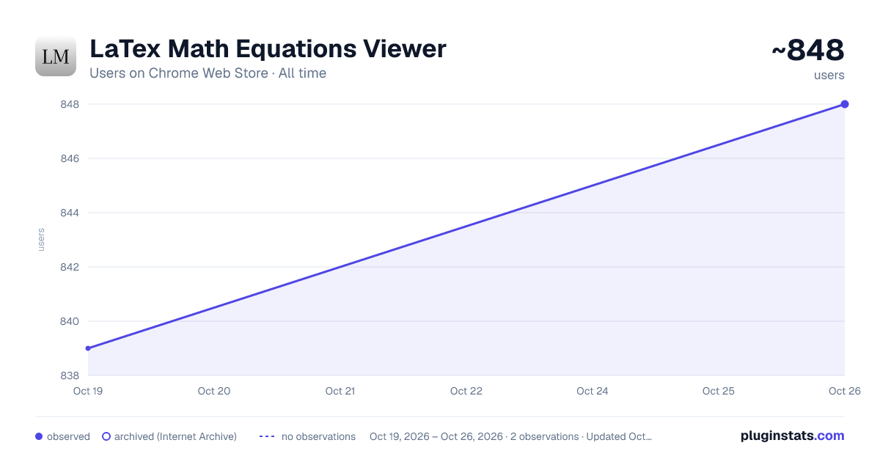Click the vertical 'users' y-axis title
Image resolution: width=880 pixels, height=462 pixels.
(41, 240)
